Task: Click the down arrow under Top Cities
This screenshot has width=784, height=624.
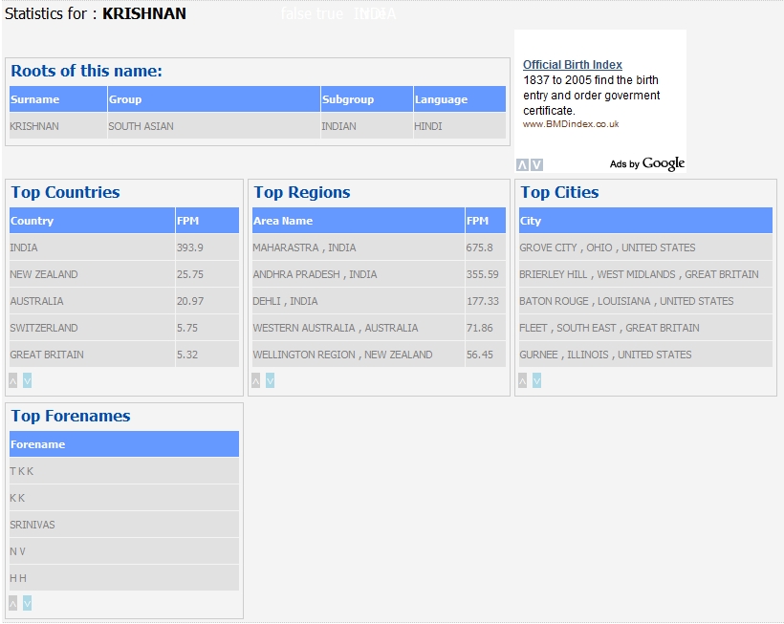Action: click(x=536, y=380)
